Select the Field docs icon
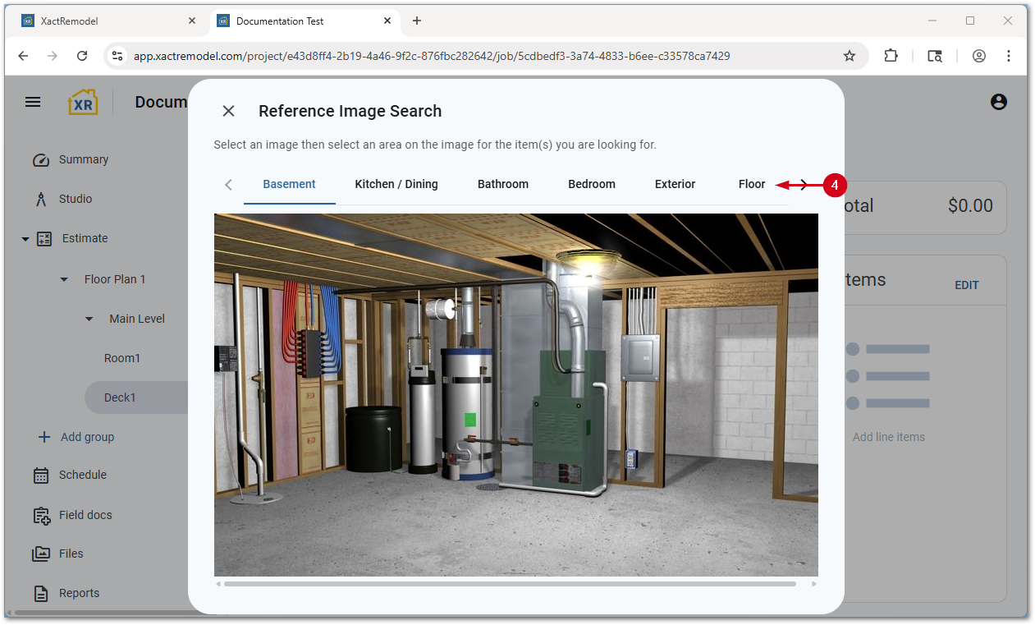Screen dimensions: 1035x625 (40, 515)
